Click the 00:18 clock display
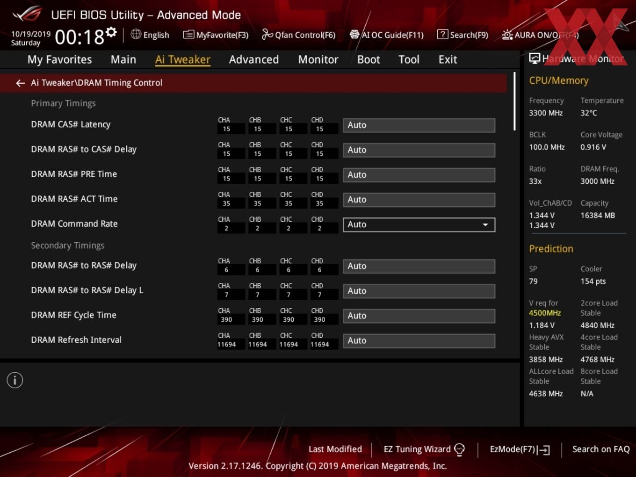This screenshot has width=636, height=477. tap(79, 36)
